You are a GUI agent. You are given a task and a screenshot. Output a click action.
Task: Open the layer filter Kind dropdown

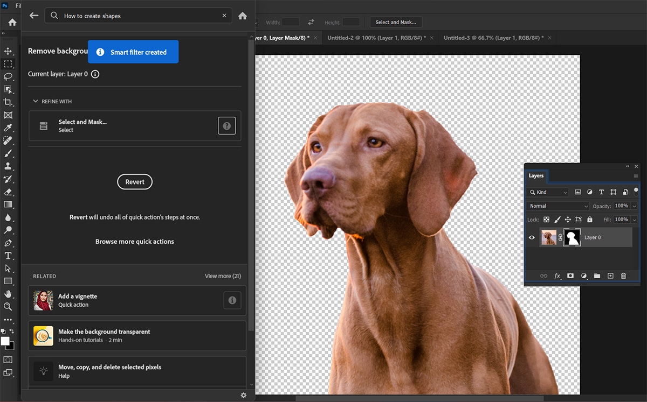coord(548,192)
